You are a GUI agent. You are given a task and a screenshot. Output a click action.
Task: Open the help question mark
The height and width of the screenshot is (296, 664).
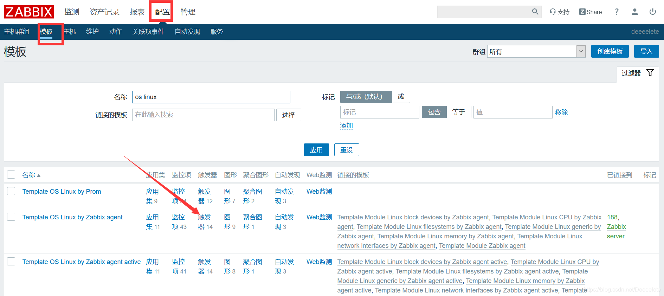click(617, 12)
